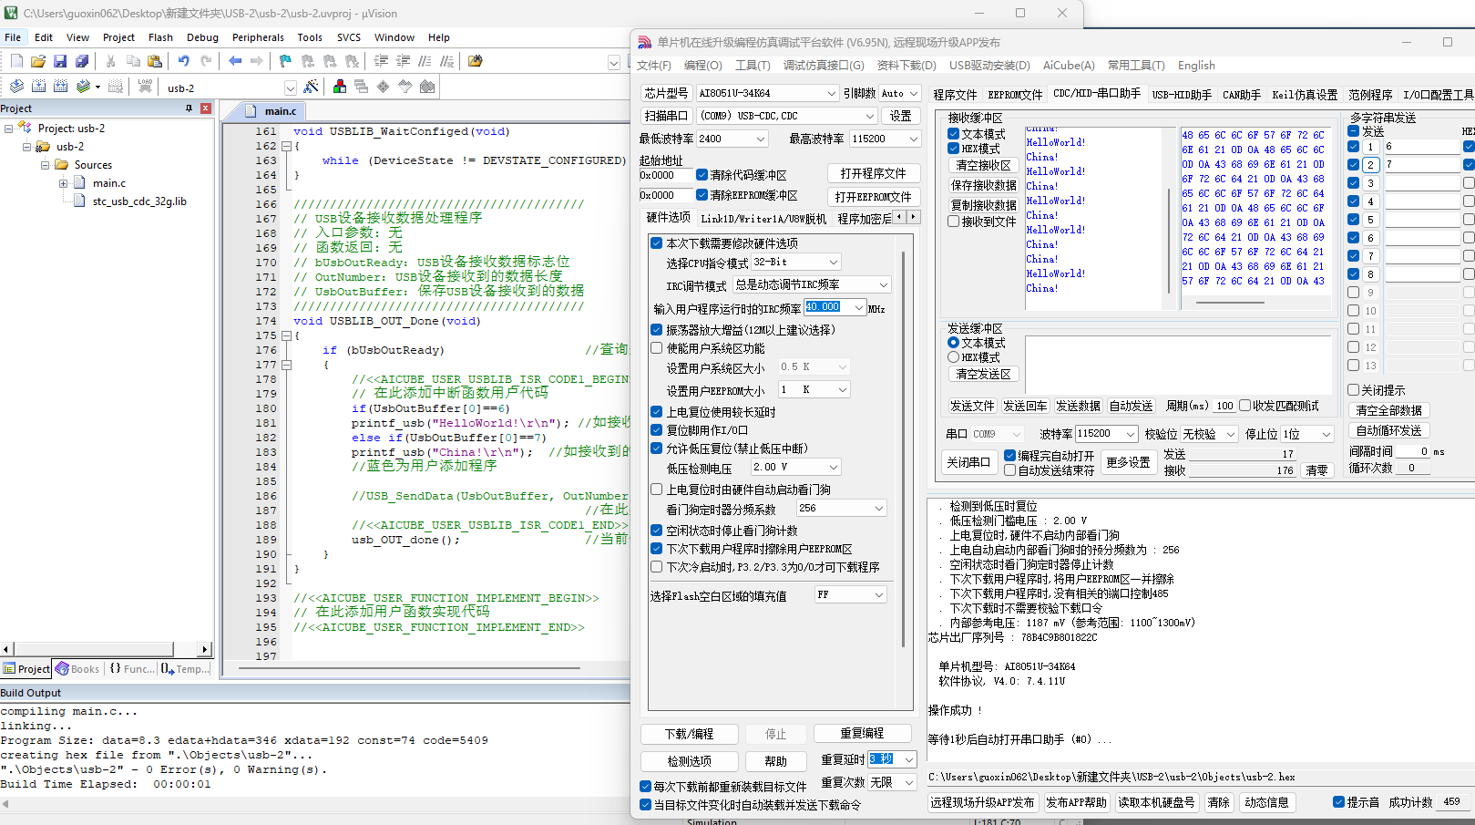
Task: Pin the Project panel with pushpin icon
Action: (x=189, y=108)
